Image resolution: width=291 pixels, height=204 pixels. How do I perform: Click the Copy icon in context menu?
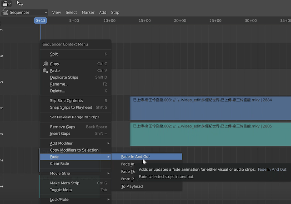click(x=45, y=64)
